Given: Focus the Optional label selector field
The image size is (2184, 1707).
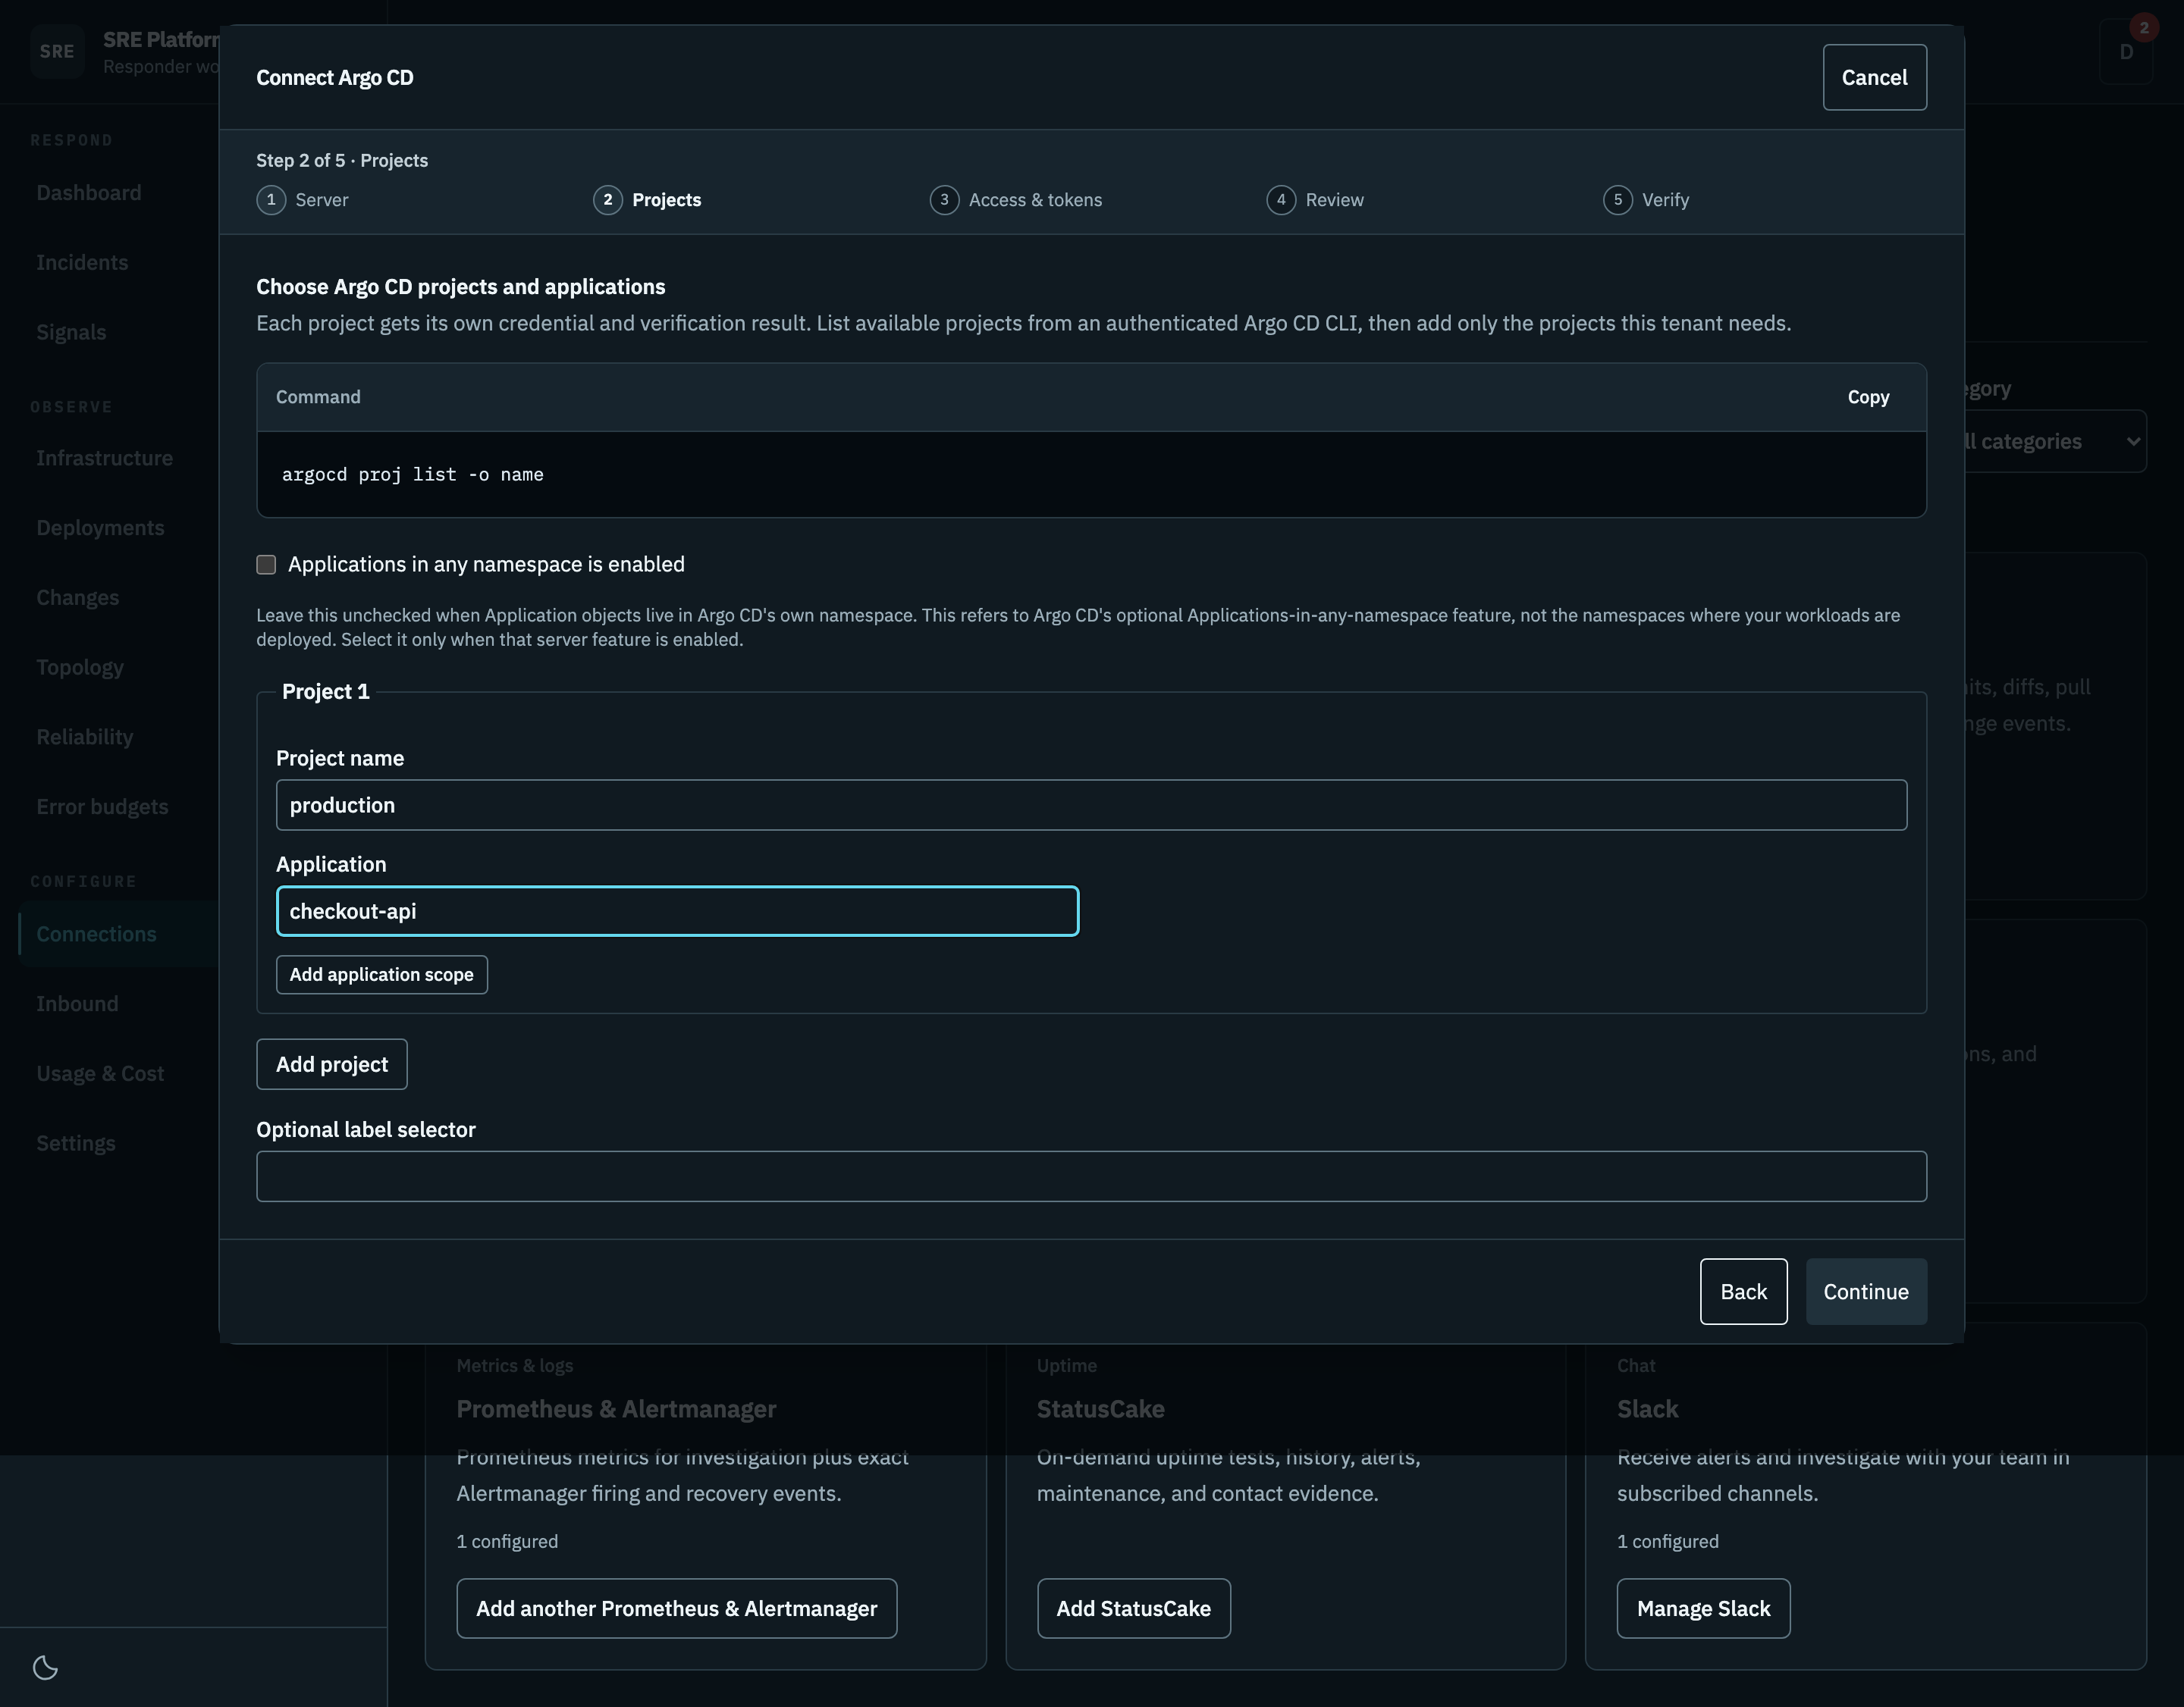Looking at the screenshot, I should [1091, 1176].
